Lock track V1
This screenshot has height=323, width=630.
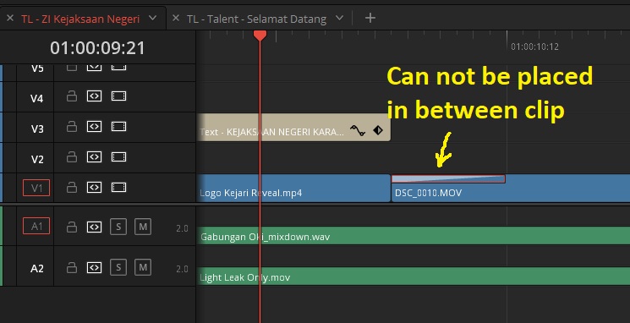click(72, 187)
